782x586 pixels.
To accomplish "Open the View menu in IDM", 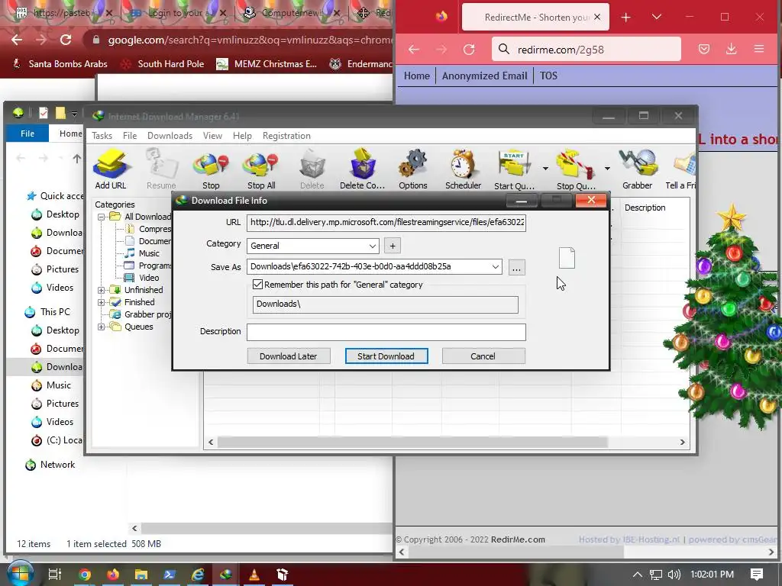I will click(212, 136).
